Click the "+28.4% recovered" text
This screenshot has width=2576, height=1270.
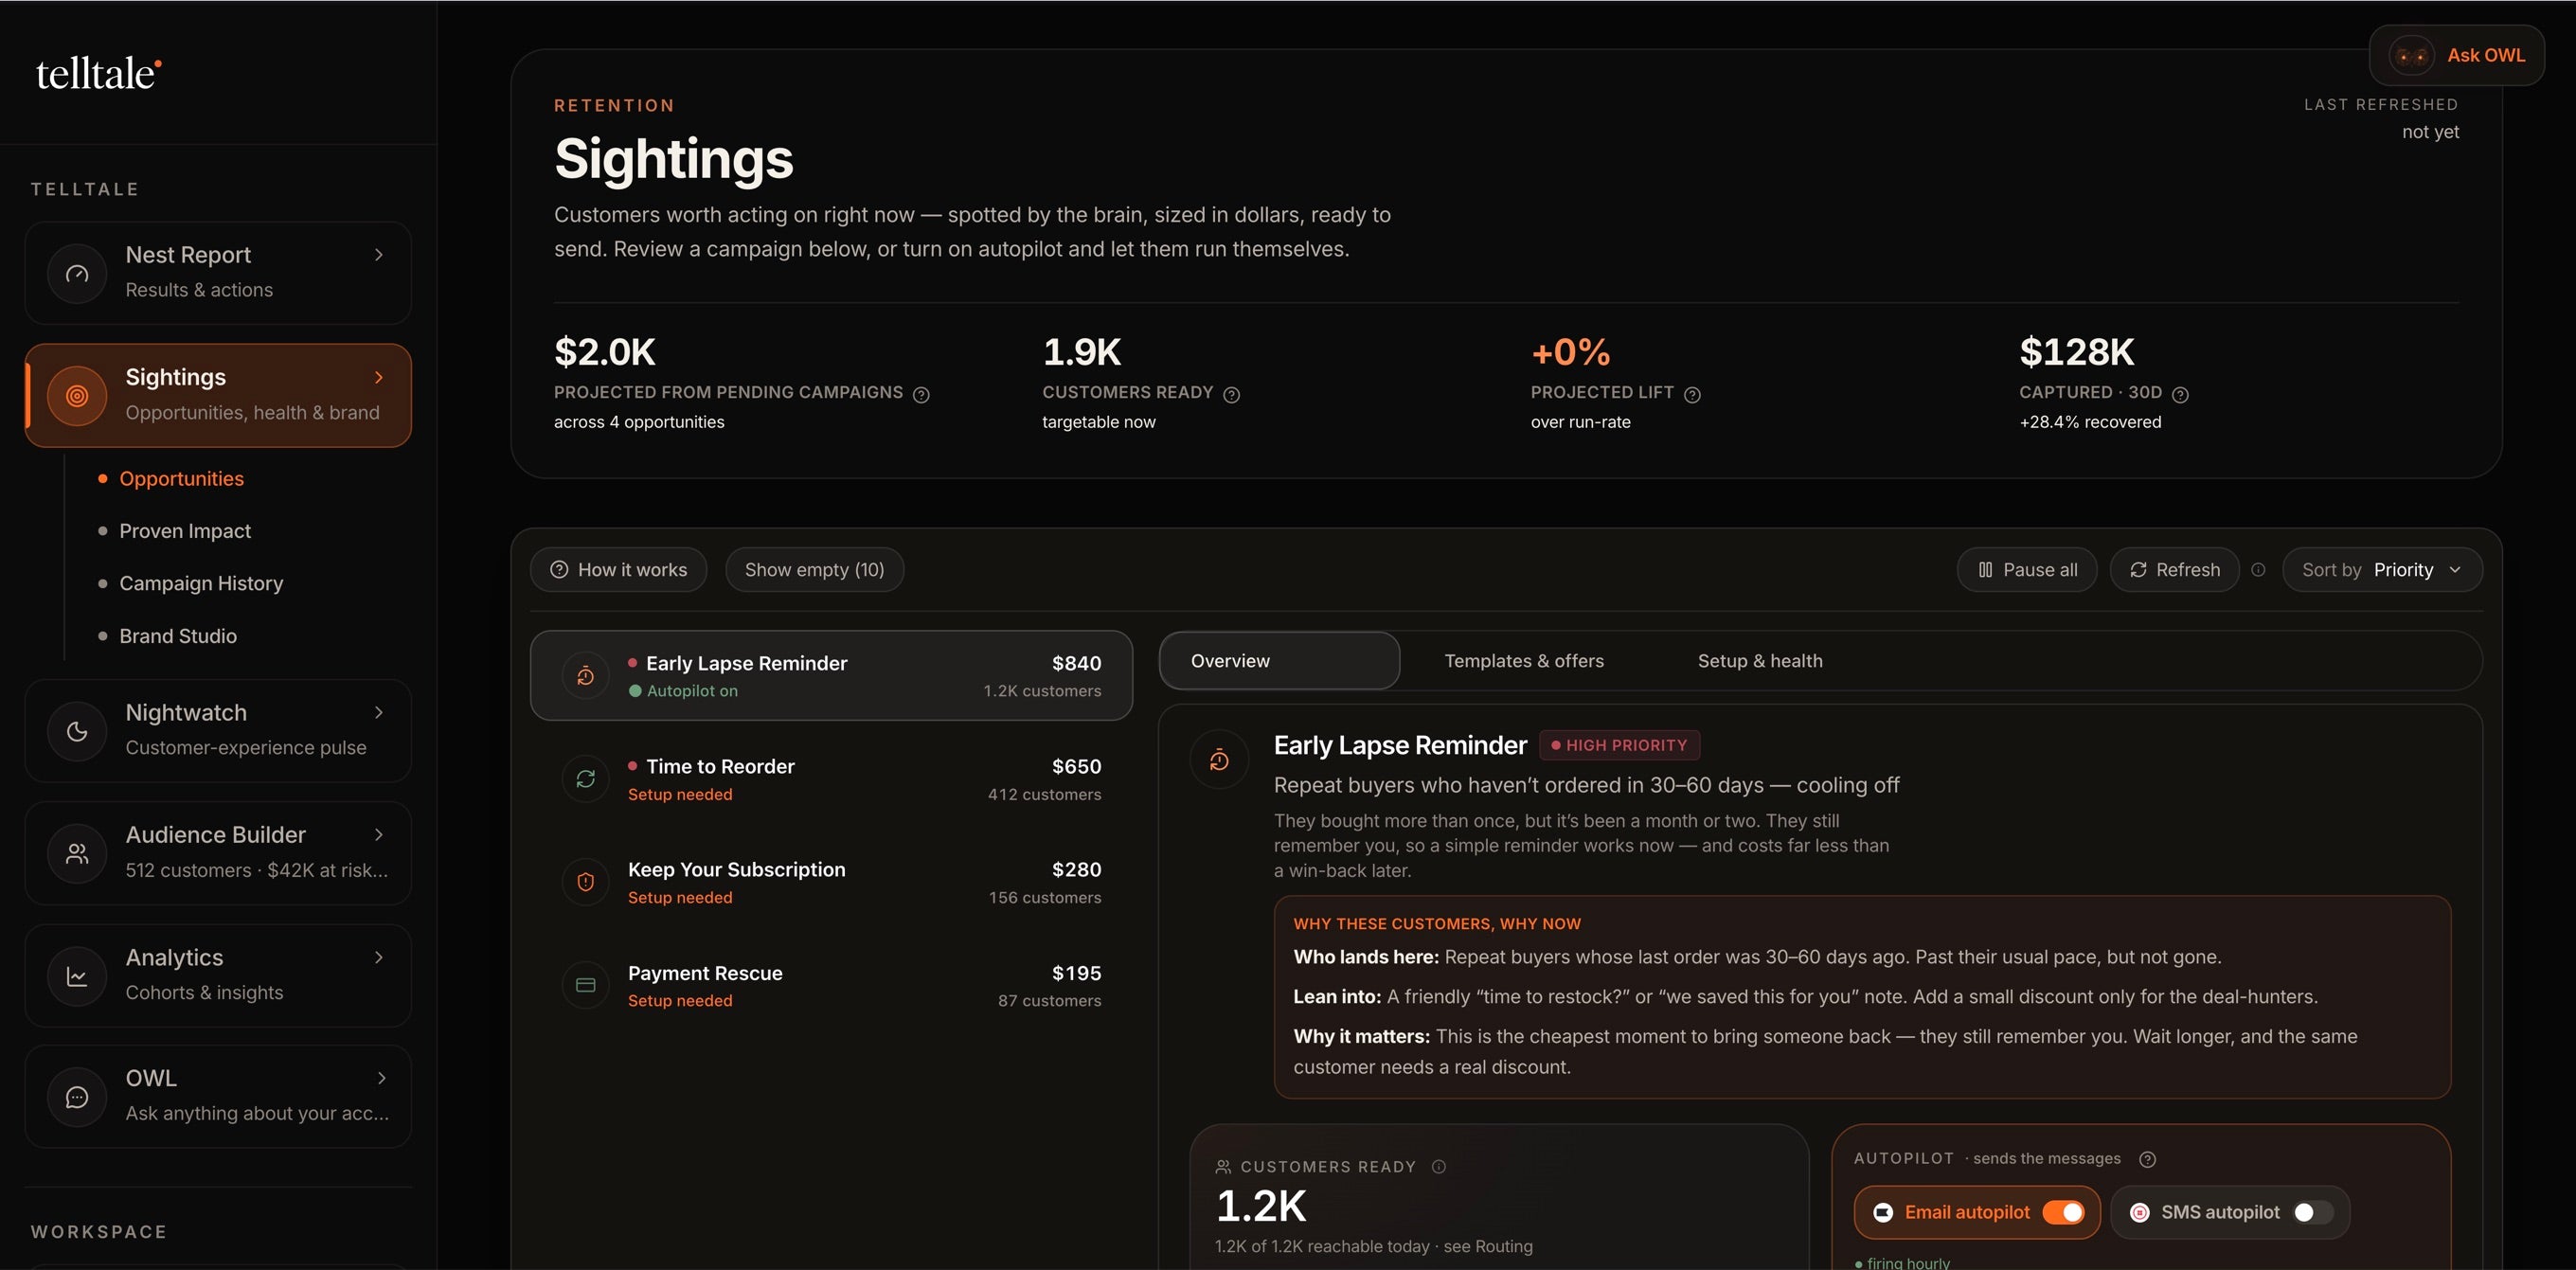tap(2090, 422)
